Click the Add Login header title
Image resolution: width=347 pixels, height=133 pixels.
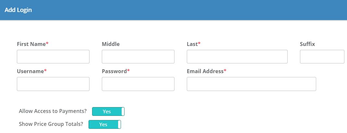click(x=18, y=10)
